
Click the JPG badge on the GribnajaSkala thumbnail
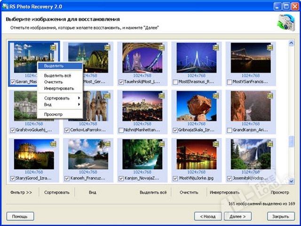coord(216,96)
